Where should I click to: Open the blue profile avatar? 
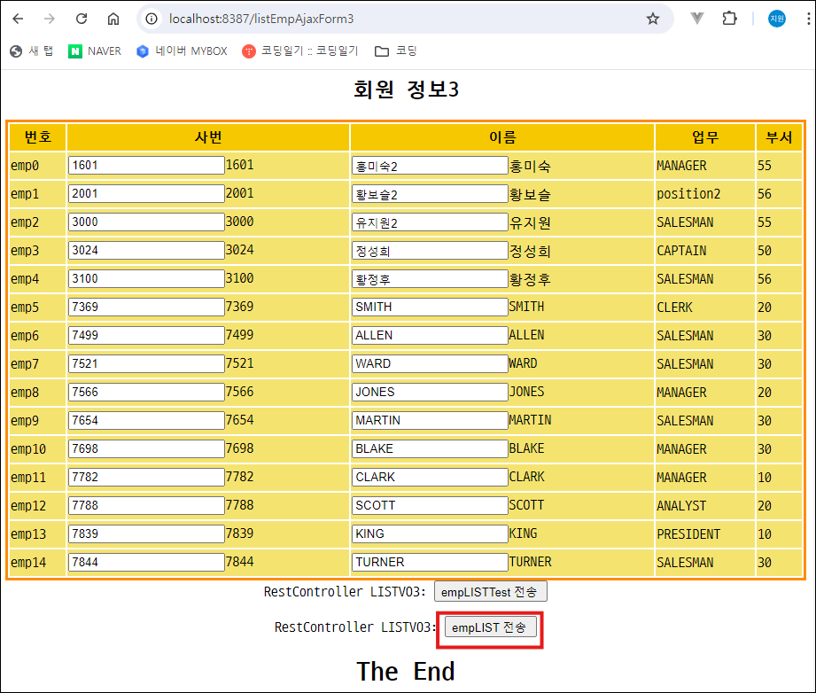pyautogui.click(x=777, y=19)
